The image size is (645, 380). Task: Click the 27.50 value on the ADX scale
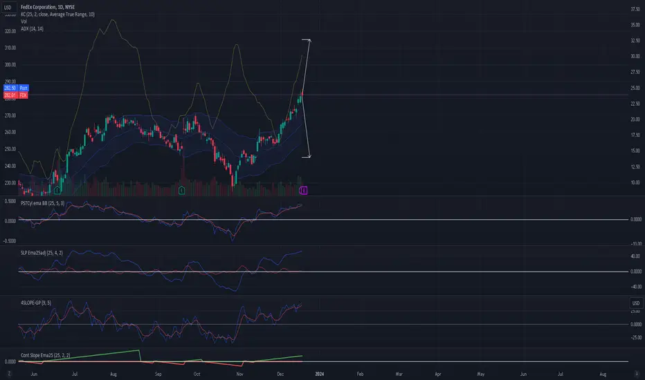click(635, 72)
